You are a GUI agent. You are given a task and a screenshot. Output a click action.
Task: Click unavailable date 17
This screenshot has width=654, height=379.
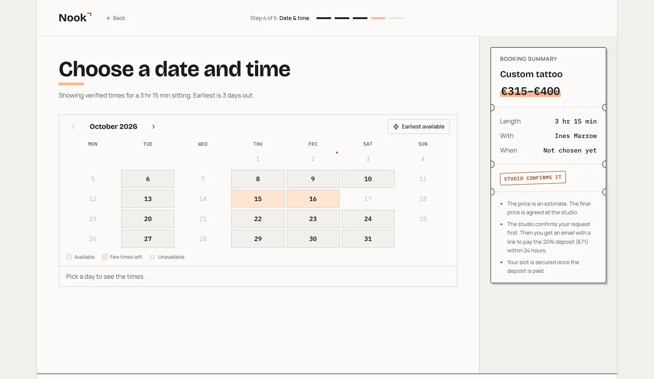point(368,199)
